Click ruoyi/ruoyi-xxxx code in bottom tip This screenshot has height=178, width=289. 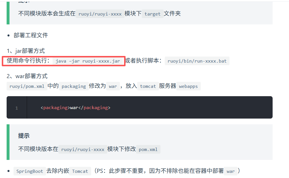pyautogui.click(x=83, y=149)
